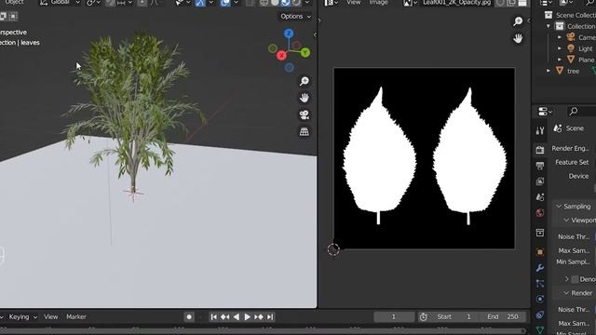Open the Collection properties tab

540,233
